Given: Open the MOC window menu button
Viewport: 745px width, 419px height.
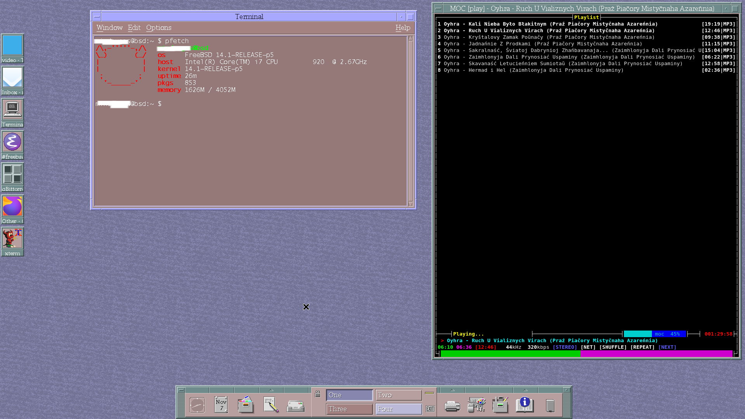Looking at the screenshot, I should (x=438, y=9).
